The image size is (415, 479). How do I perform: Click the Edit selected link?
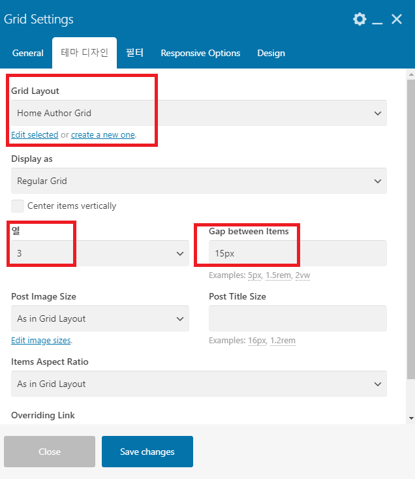click(x=35, y=134)
